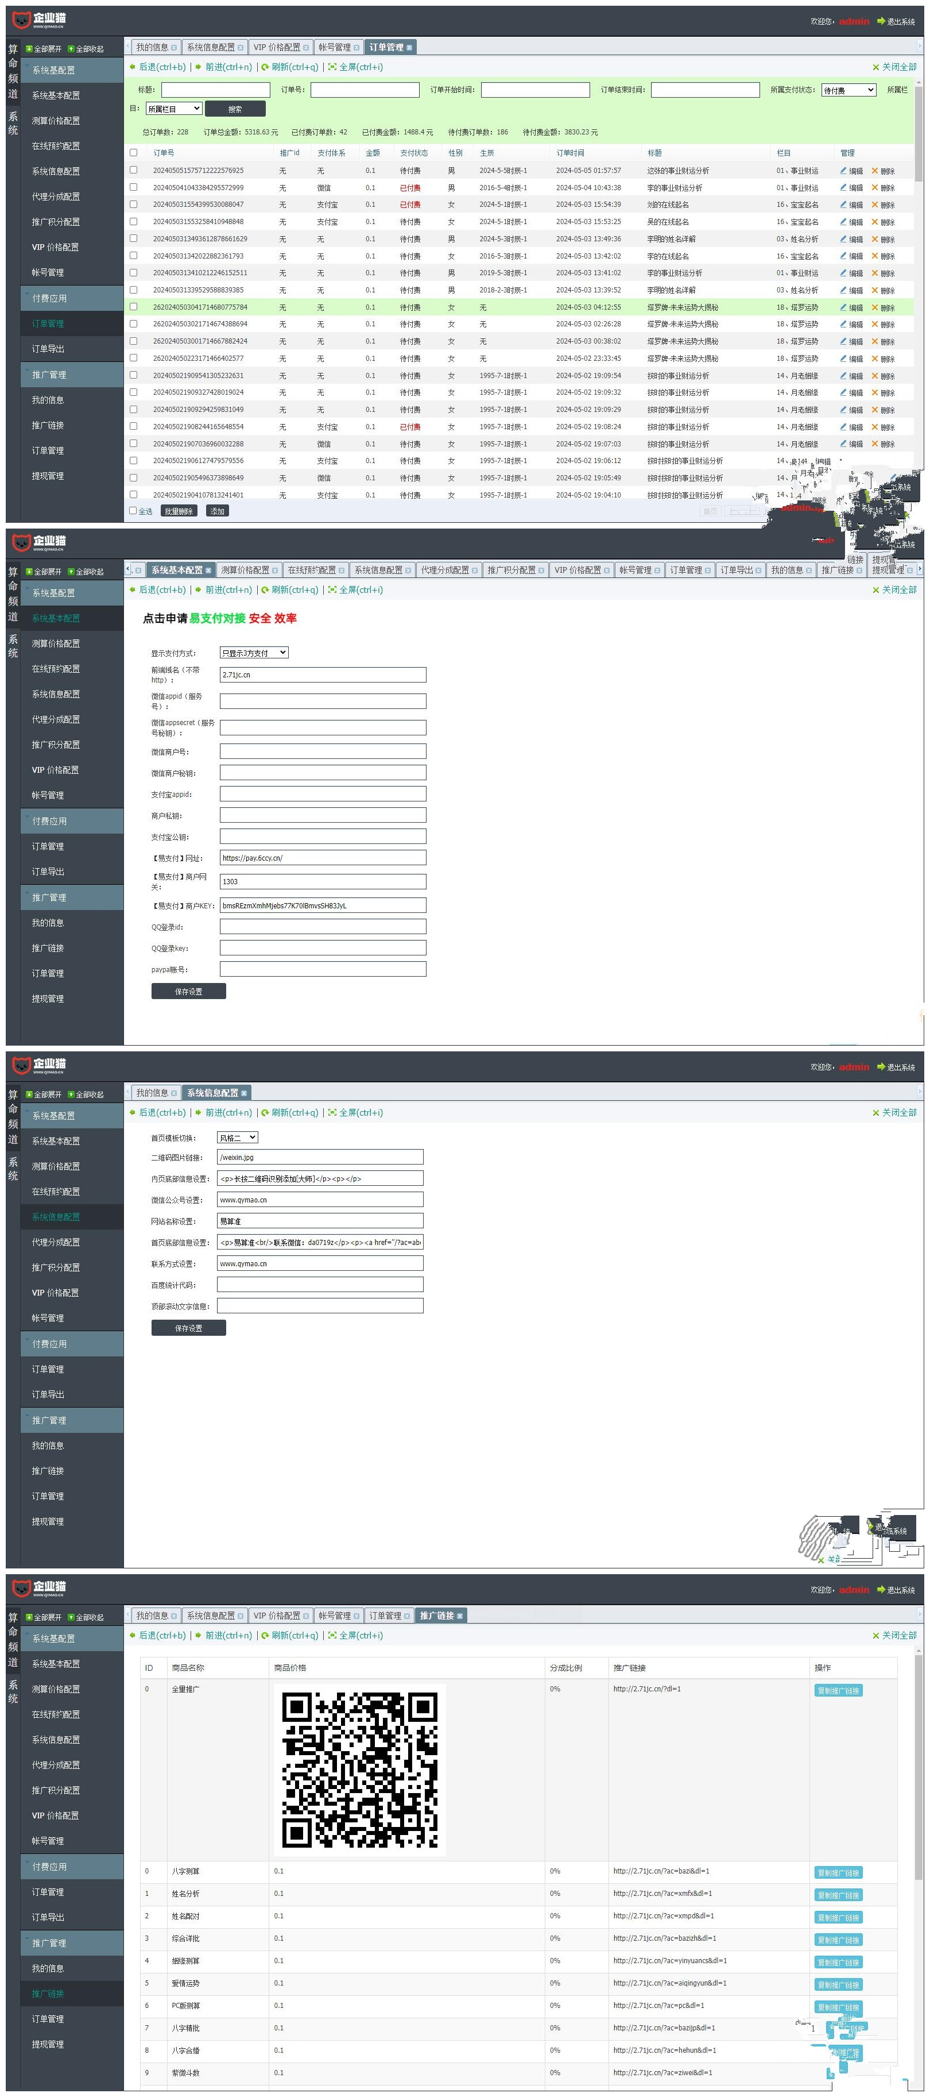Image resolution: width=930 pixels, height=2097 pixels.
Task: Click 退出系统 arrow on 订单管理 page header
Action: click(881, 21)
